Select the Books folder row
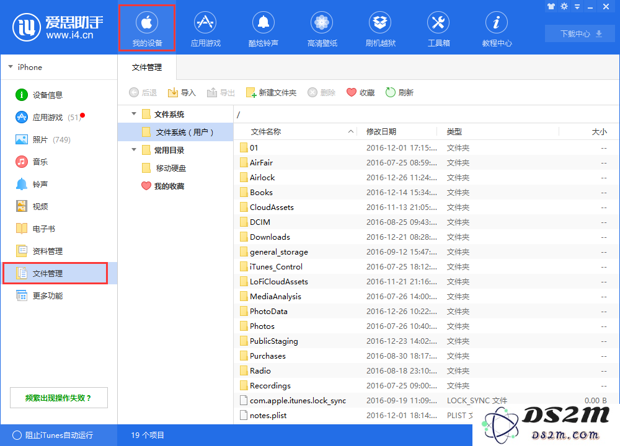Screen dimensions: 620x446 click(425, 193)
